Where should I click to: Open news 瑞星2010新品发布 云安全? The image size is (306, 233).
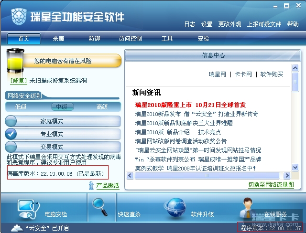(x=197, y=114)
